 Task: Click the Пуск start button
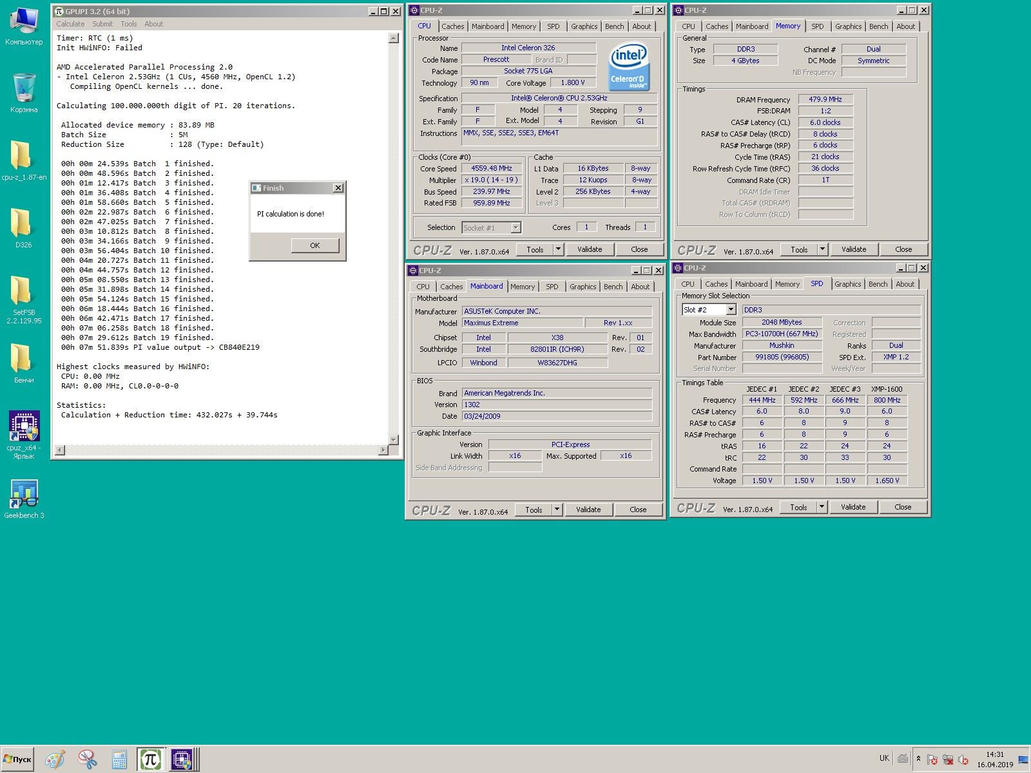pyautogui.click(x=17, y=759)
